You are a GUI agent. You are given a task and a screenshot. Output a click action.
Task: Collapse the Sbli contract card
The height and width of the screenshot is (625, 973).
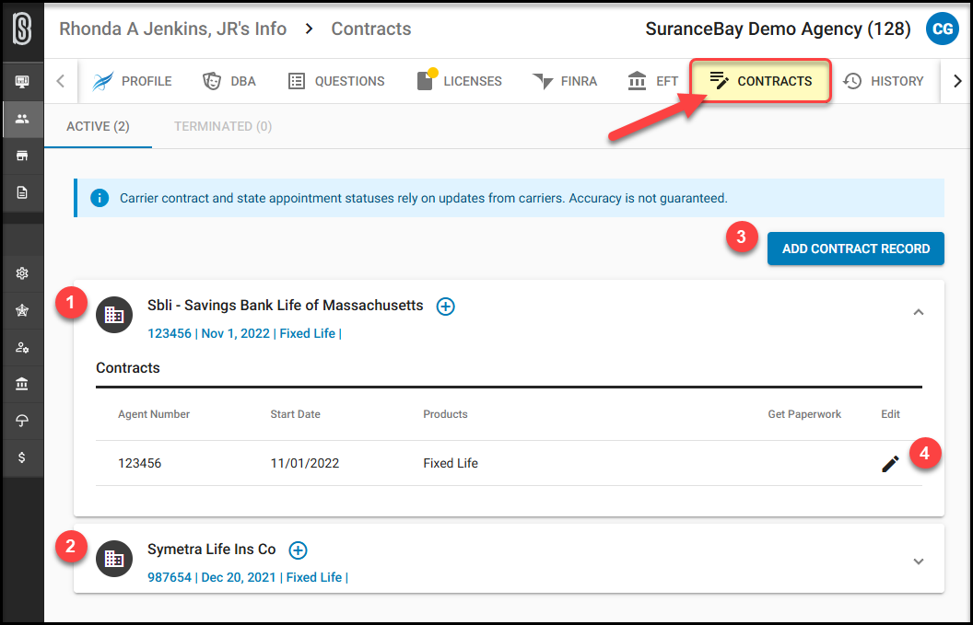click(919, 313)
